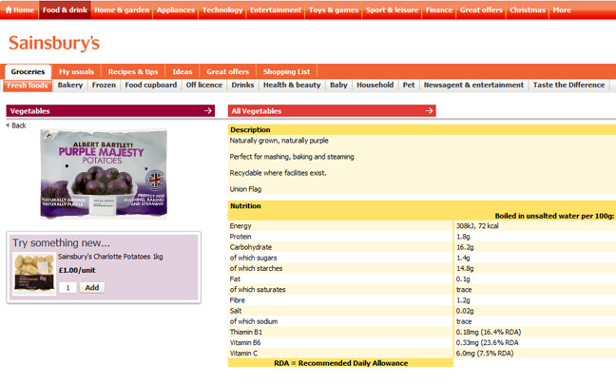Image resolution: width=616 pixels, height=385 pixels.
Task: Open Taste the Difference category
Action: coord(568,85)
